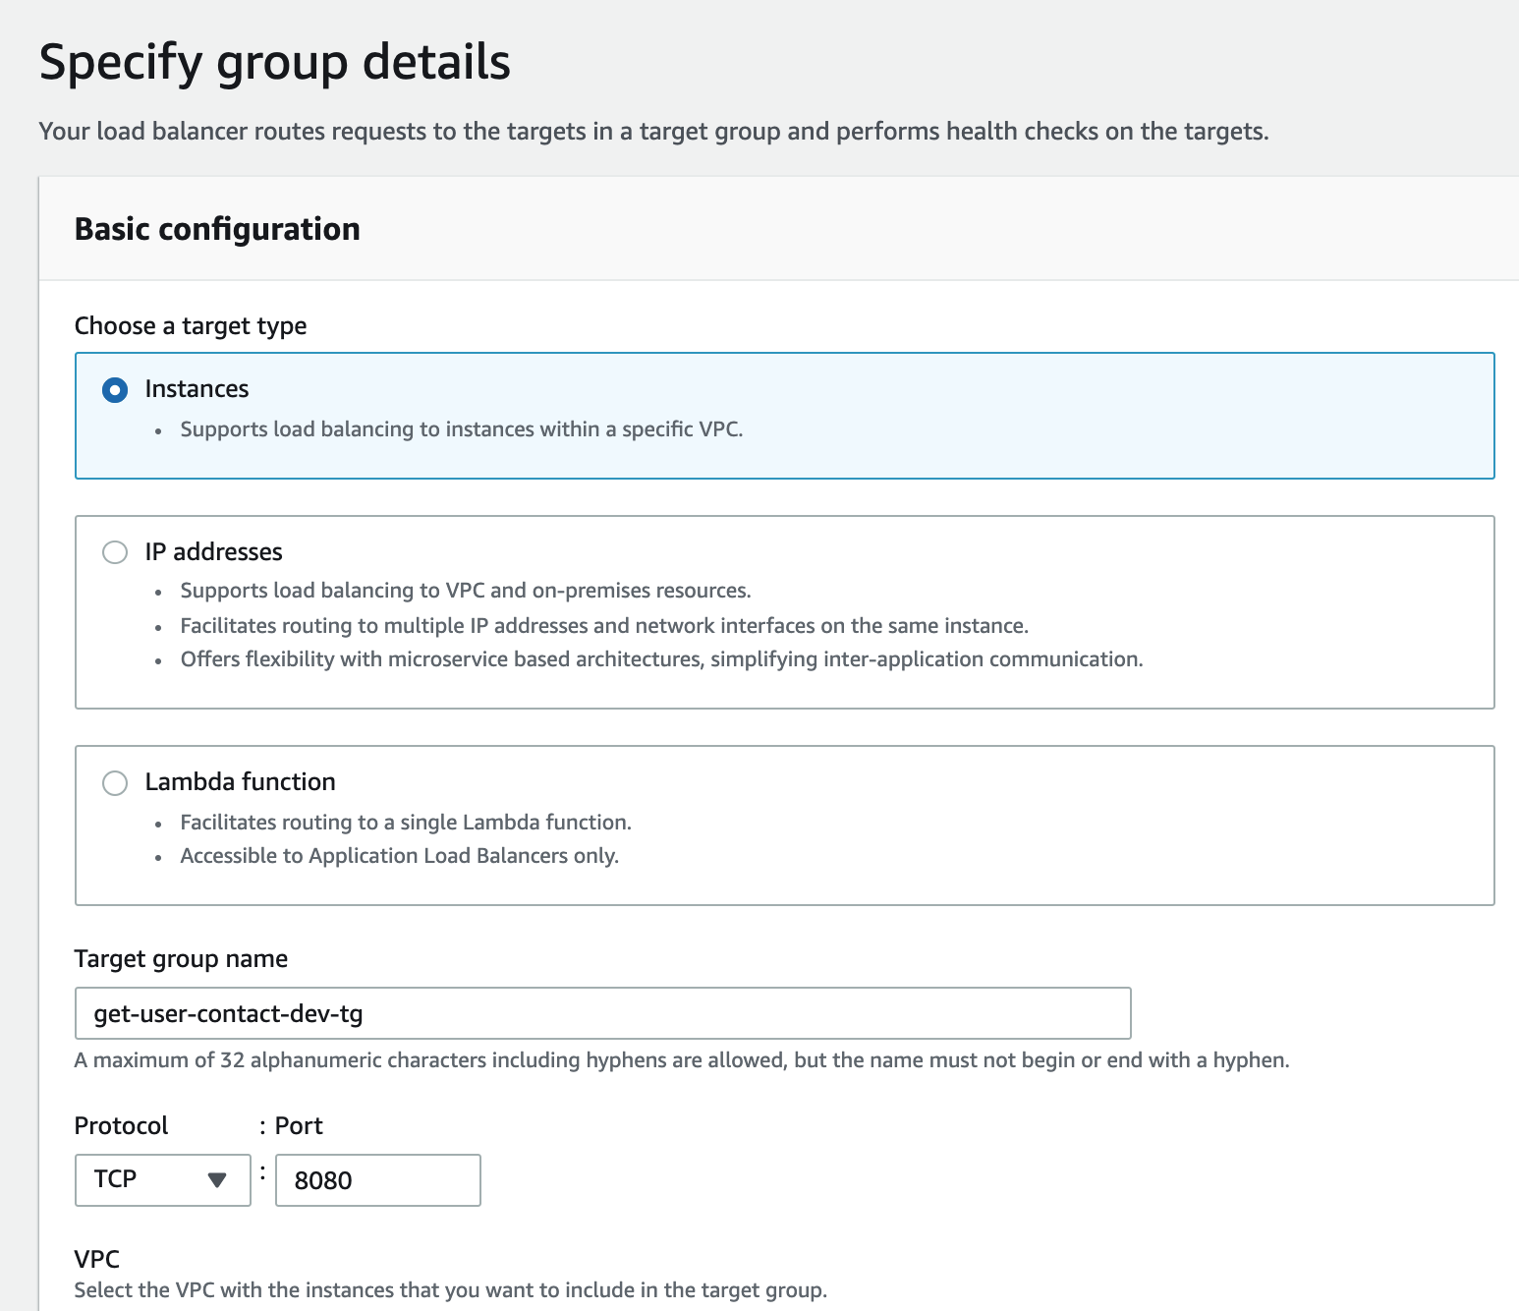1519x1311 pixels.
Task: Open the Protocol dropdown showing TCP
Action: tap(161, 1179)
